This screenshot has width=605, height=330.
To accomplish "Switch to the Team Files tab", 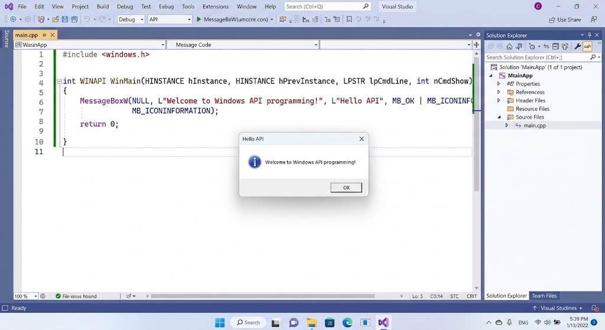I will [x=544, y=296].
